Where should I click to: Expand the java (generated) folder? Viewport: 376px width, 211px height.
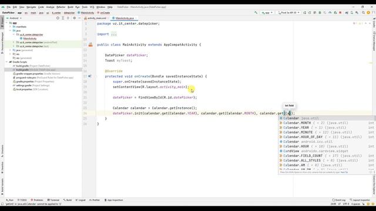pos(11,50)
